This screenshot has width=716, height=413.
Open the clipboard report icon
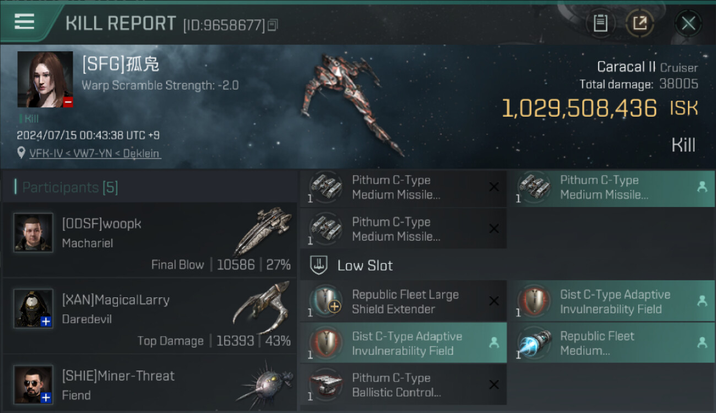coord(600,23)
